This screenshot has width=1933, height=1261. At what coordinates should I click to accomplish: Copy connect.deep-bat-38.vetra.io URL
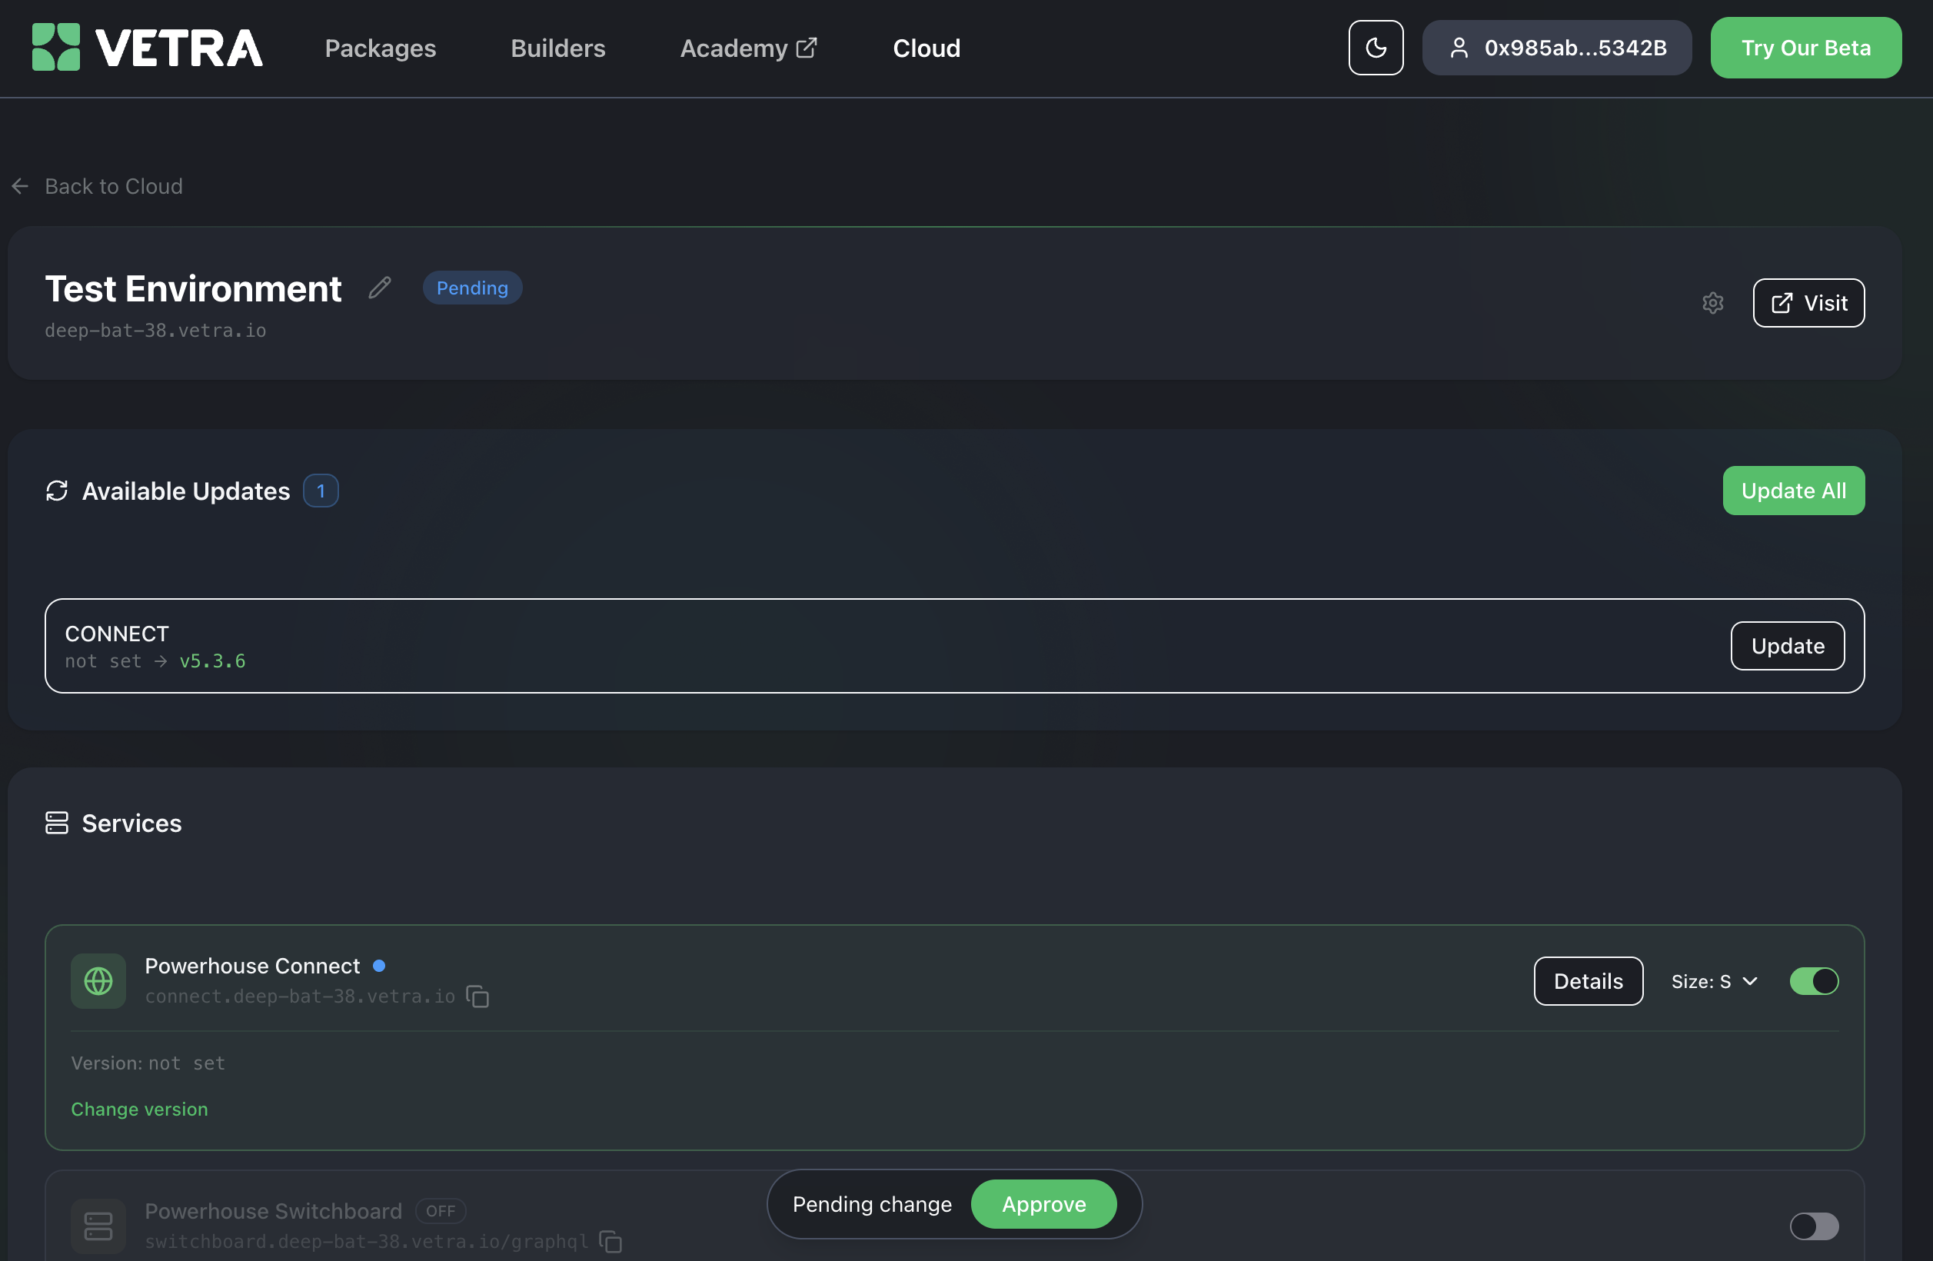477,996
